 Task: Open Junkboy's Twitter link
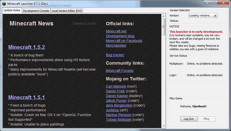coord(112,110)
